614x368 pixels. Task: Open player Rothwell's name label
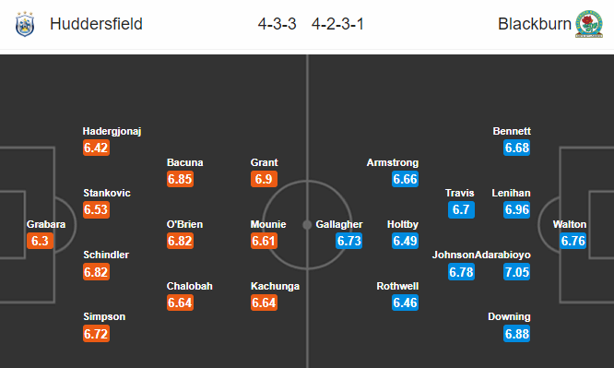(x=397, y=286)
